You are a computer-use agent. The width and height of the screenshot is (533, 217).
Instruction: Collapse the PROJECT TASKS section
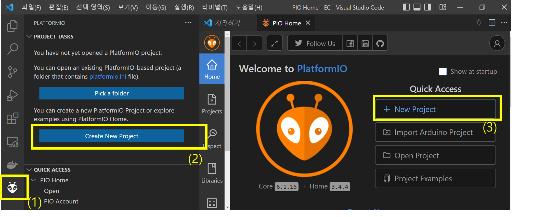pos(29,37)
